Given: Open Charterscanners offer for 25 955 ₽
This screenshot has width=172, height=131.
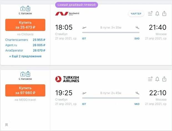Looking at the screenshot, I should point(25,40).
